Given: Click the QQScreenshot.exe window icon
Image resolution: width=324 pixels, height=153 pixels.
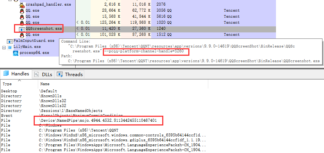Looking at the screenshot, I should pyautogui.click(x=22, y=29).
